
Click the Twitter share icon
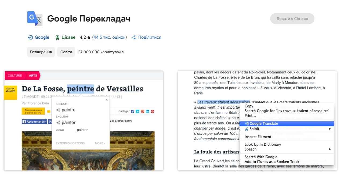click(x=137, y=111)
